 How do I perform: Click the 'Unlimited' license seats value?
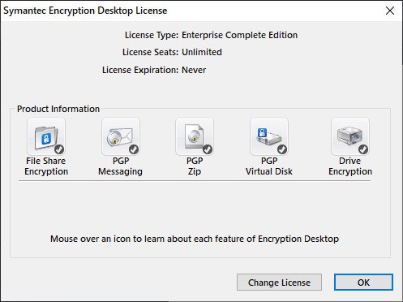pos(202,52)
